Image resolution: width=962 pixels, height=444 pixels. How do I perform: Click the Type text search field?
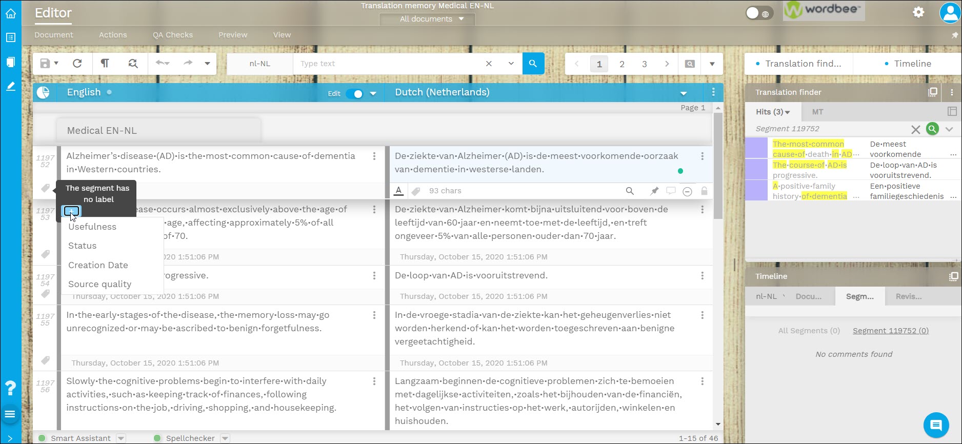(387, 64)
